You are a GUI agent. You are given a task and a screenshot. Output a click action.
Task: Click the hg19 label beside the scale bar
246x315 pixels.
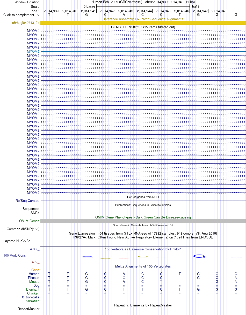196,6
